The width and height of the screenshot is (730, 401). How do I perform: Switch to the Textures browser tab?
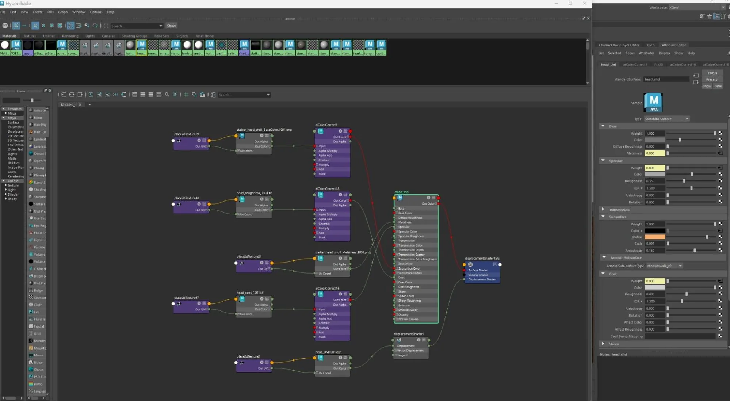[x=30, y=36]
